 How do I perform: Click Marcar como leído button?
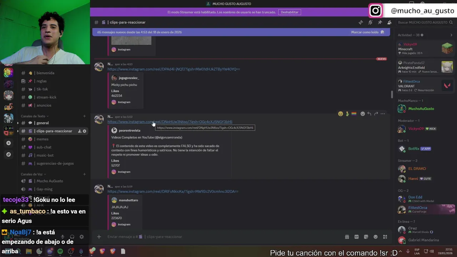pos(367,32)
